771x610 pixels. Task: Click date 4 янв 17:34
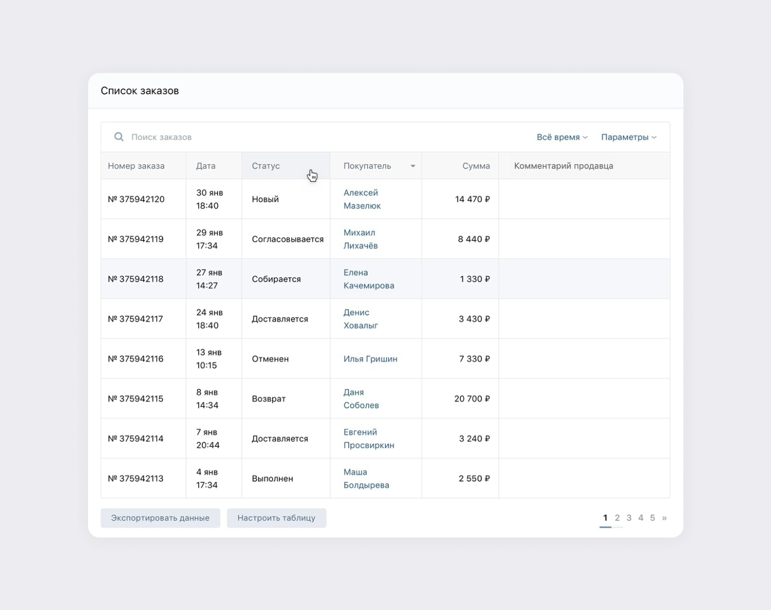click(x=207, y=478)
